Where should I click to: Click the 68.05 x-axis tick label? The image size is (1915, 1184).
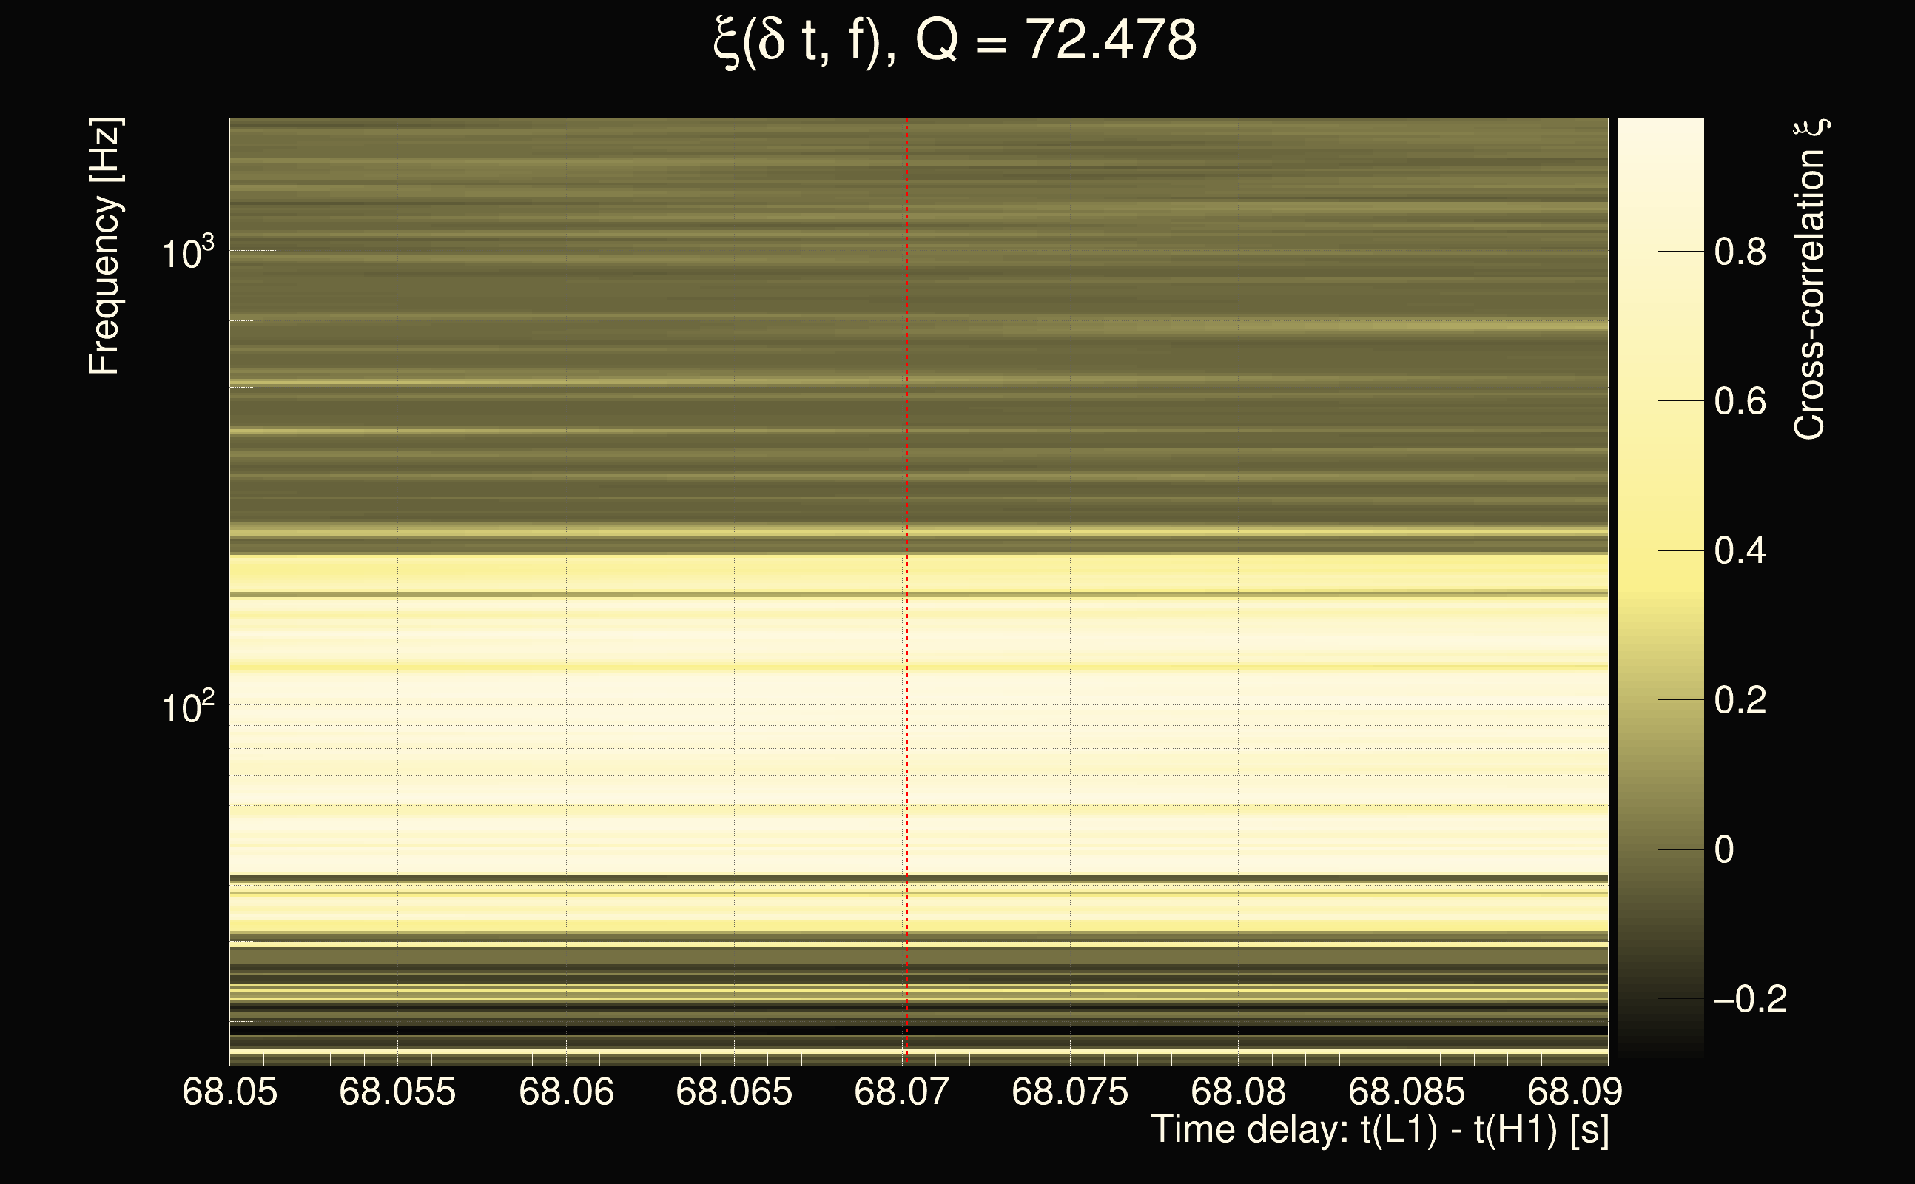[x=229, y=1091]
